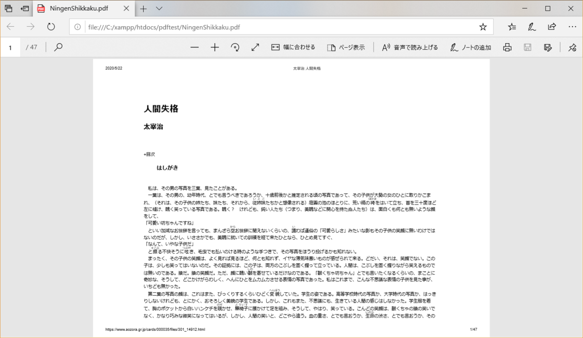The image size is (583, 338).
Task: Open the tabs you've set aside icon
Action: tap(8, 9)
